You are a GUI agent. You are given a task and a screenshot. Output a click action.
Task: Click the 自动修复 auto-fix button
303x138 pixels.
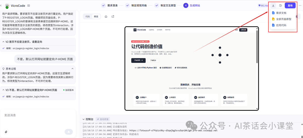(103, 119)
